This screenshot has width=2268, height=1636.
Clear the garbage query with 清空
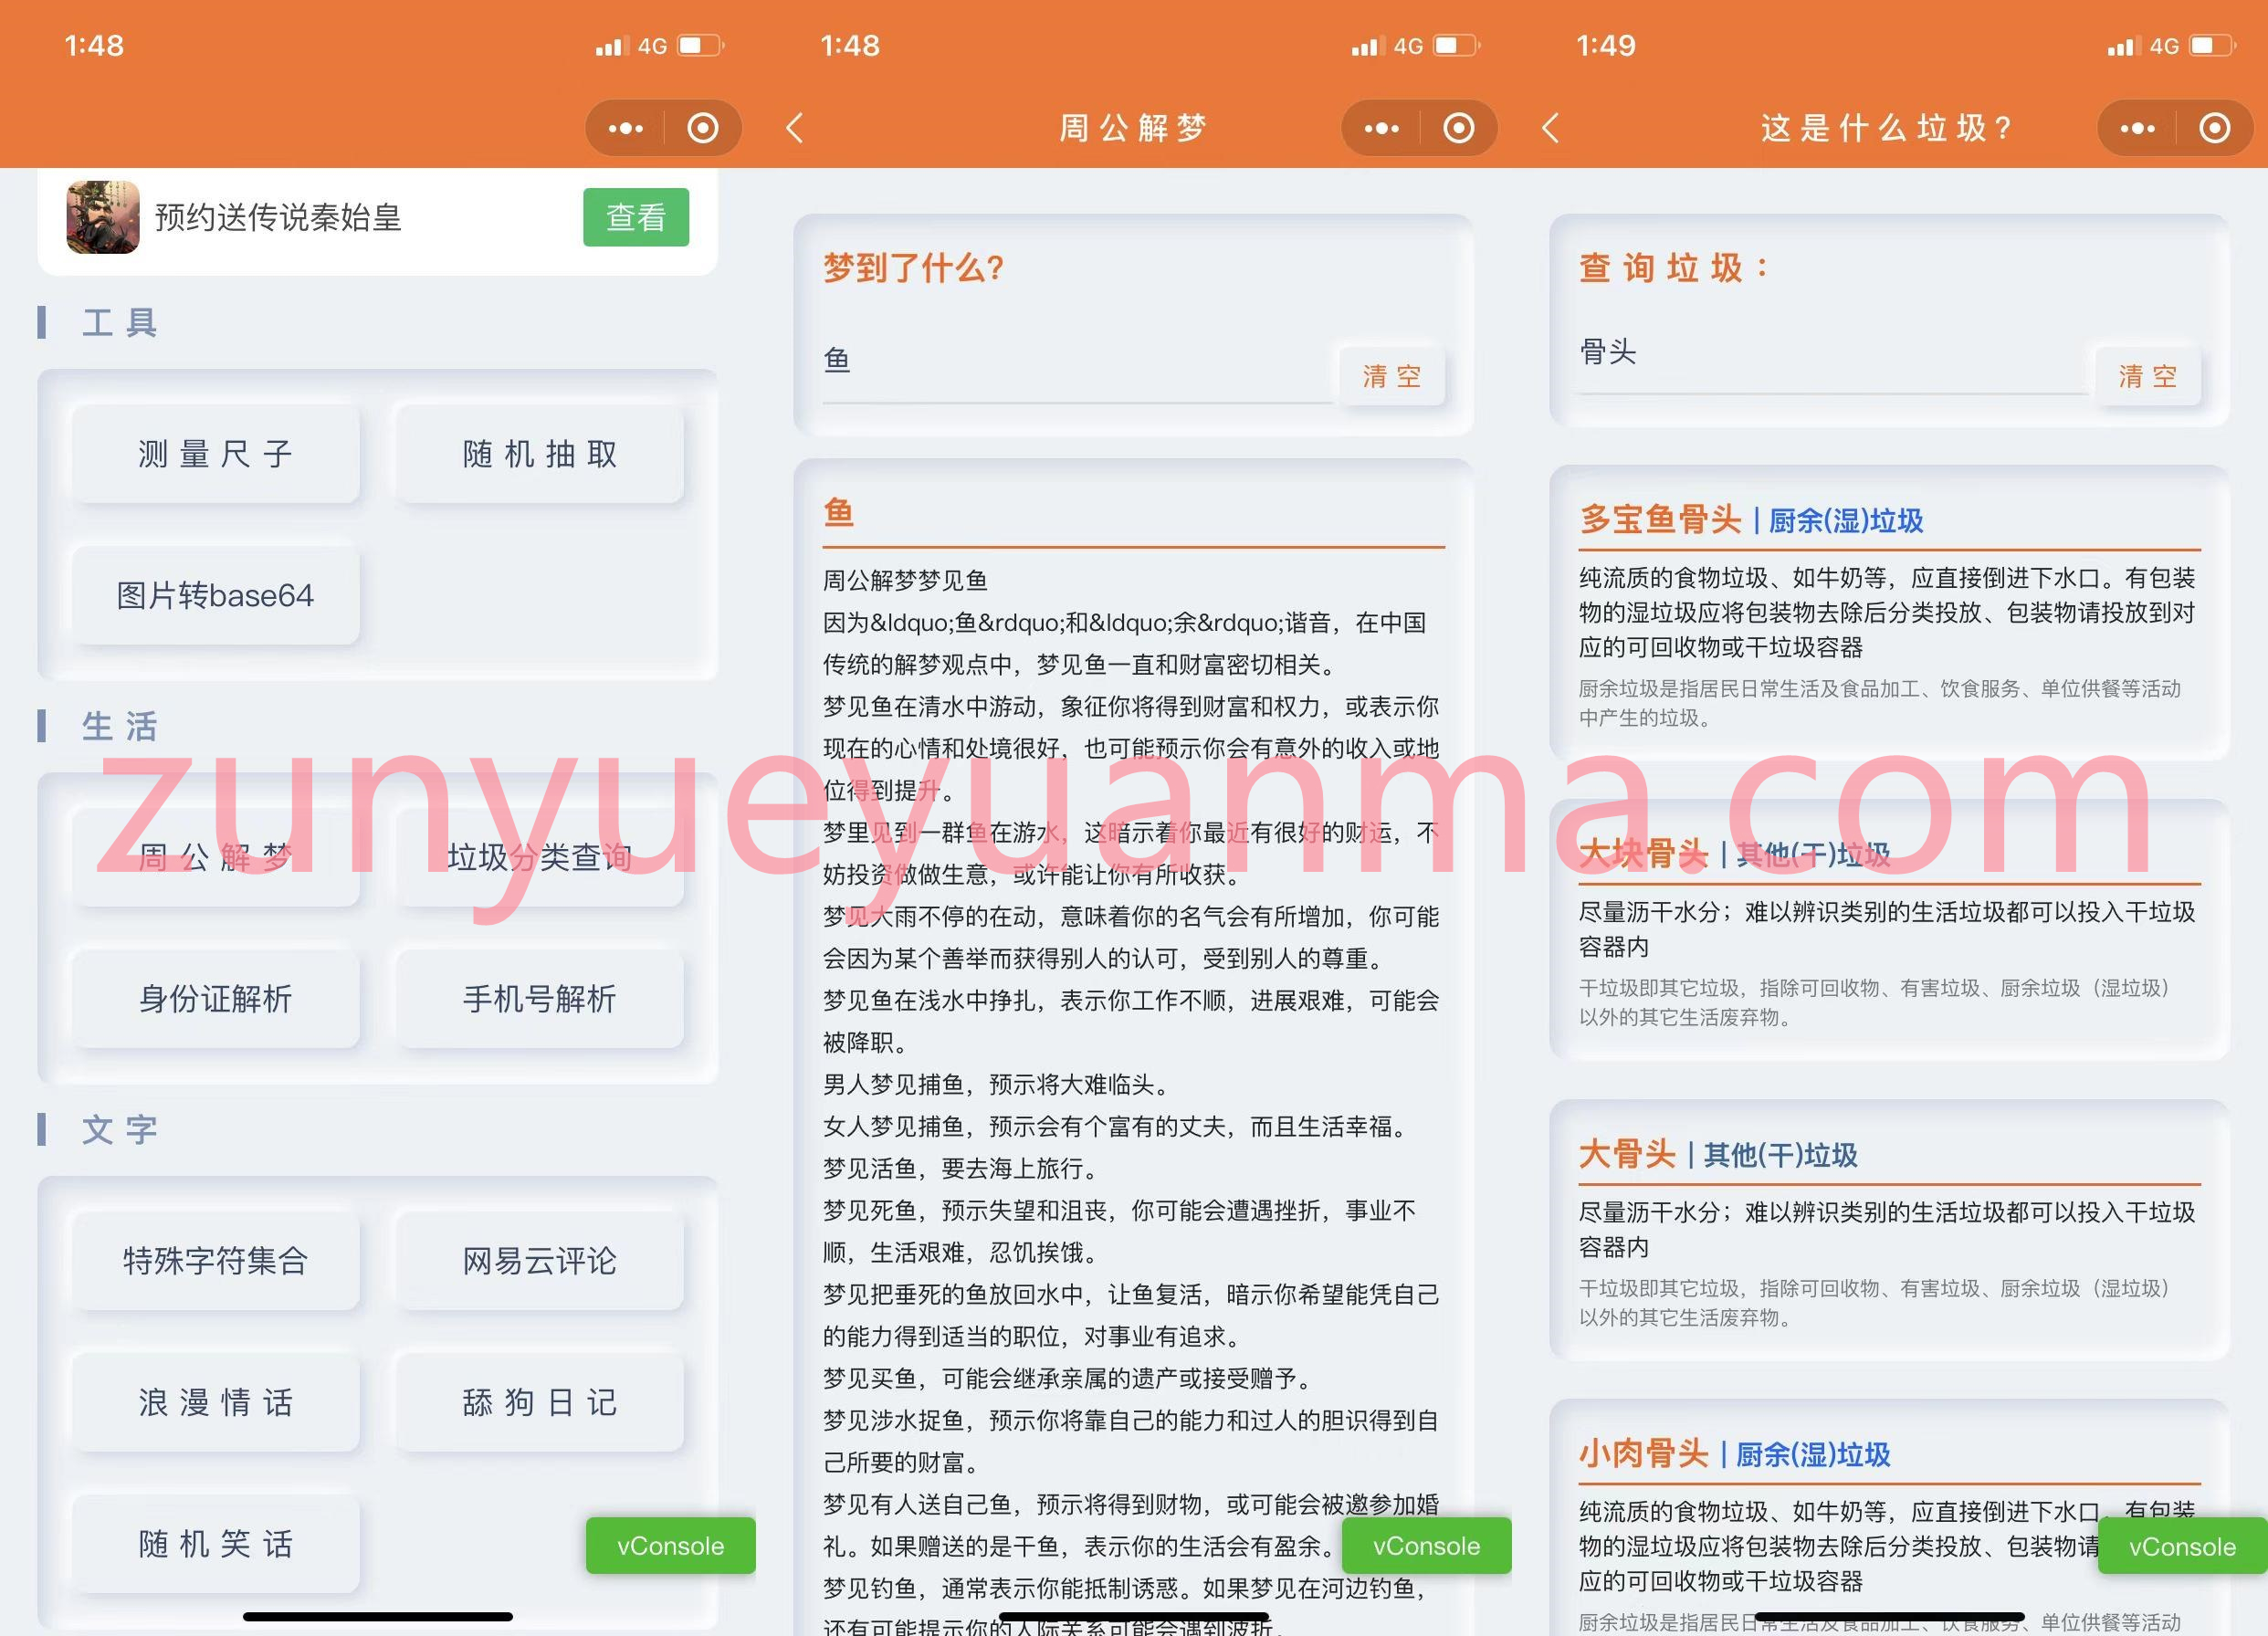coord(2148,376)
